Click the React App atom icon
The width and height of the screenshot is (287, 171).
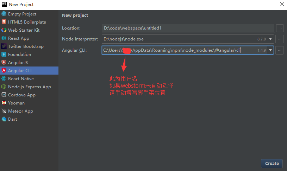click(4, 38)
